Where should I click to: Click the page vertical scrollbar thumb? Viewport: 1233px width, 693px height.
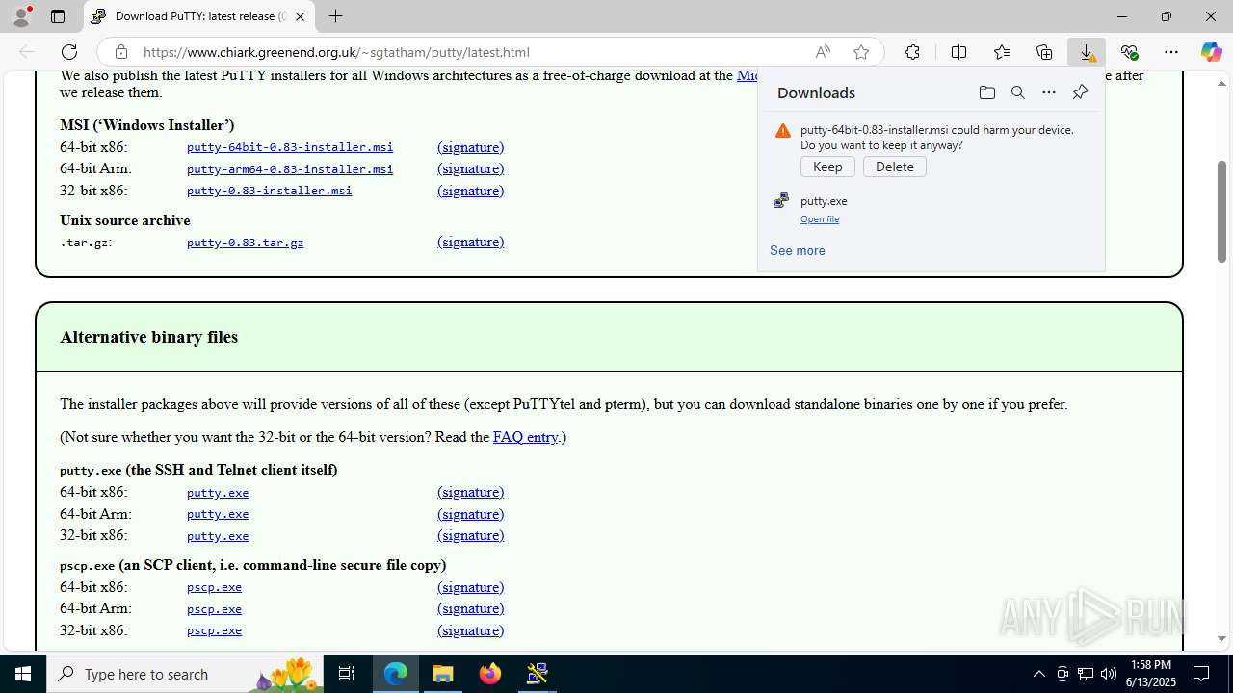1221,211
